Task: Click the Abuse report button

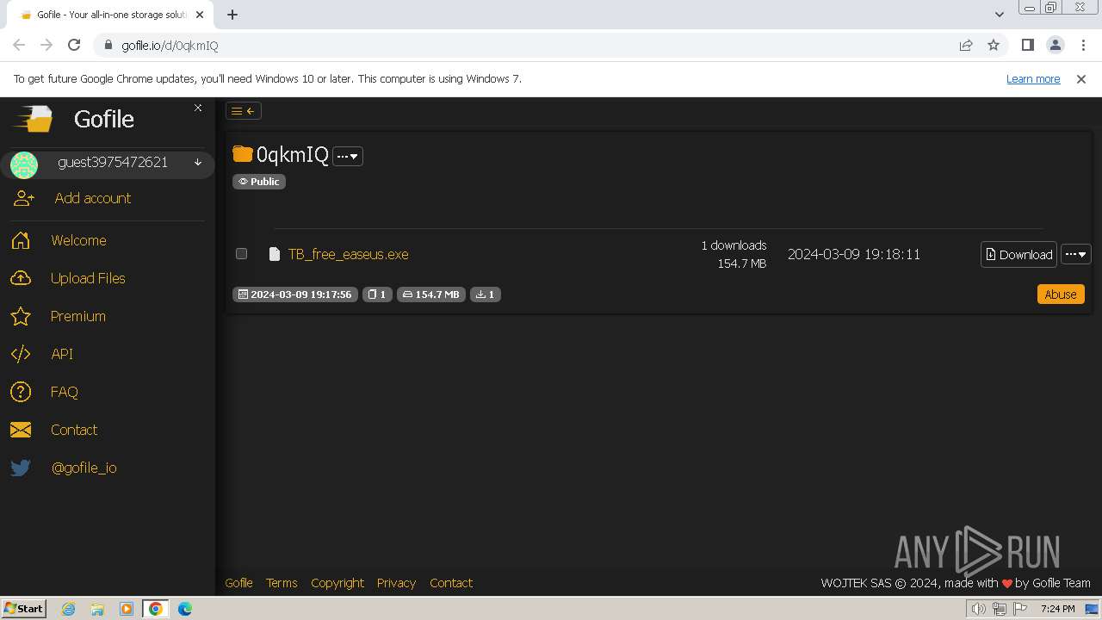Action: [1061, 294]
